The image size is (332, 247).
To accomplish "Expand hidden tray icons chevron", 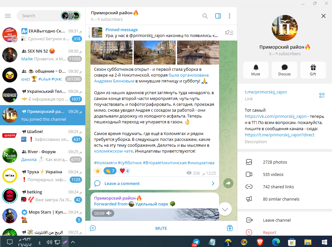I will pos(73,242).
